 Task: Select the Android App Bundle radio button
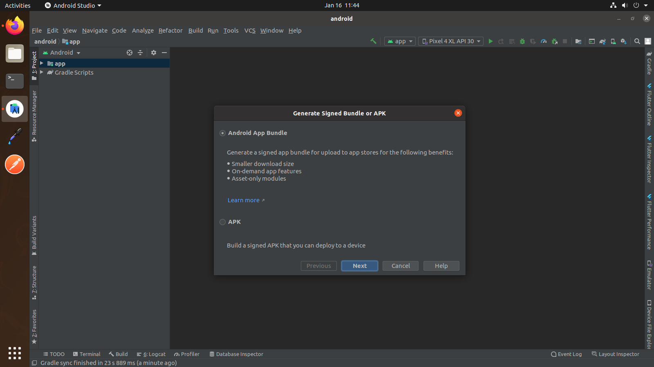pyautogui.click(x=223, y=133)
